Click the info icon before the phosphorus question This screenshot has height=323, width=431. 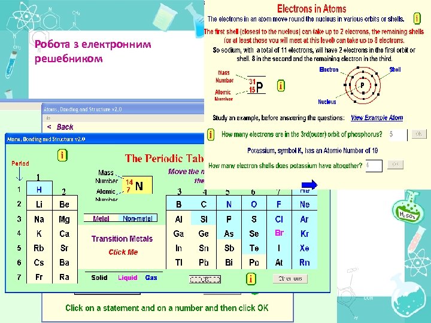coord(211,135)
